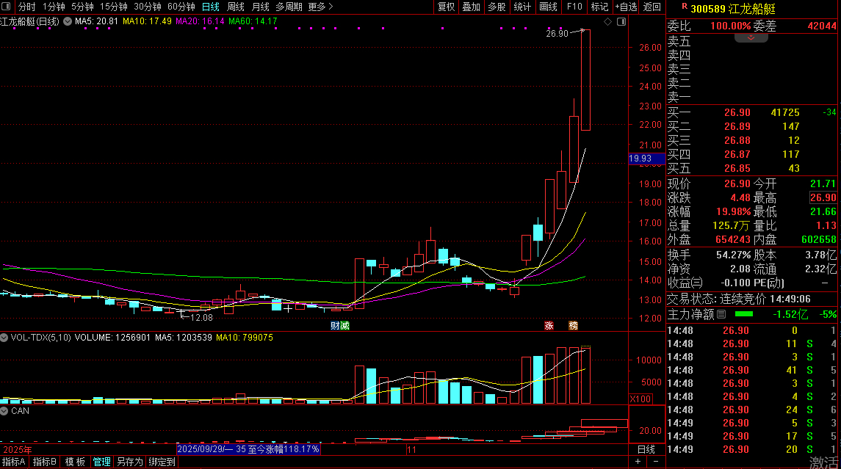Click the 榜 leaderboard marker on chart
This screenshot has height=469, width=841.
(574, 325)
